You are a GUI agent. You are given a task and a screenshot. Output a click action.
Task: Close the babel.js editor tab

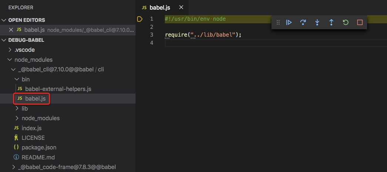coord(181,7)
